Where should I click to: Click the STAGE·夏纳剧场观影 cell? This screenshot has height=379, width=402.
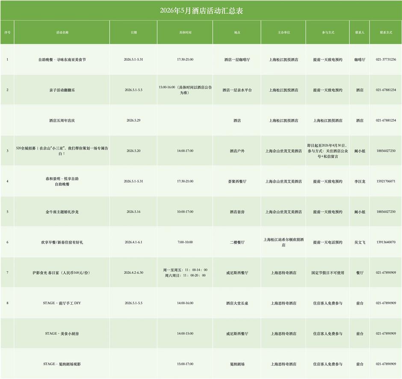(x=62, y=364)
